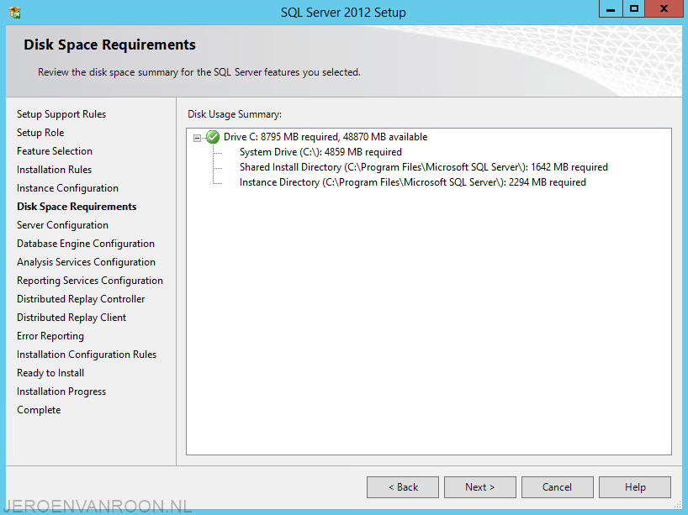This screenshot has height=515, width=688.
Task: Click the 'Review the disk space summary' description
Action: 199,72
